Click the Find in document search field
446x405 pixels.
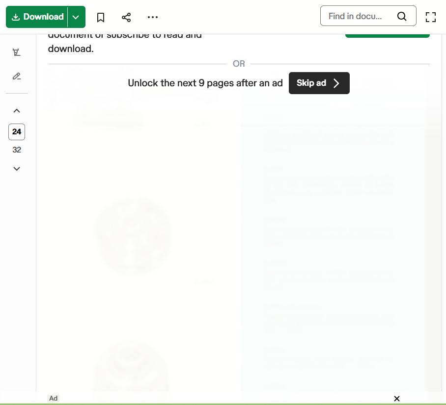tap(368, 16)
